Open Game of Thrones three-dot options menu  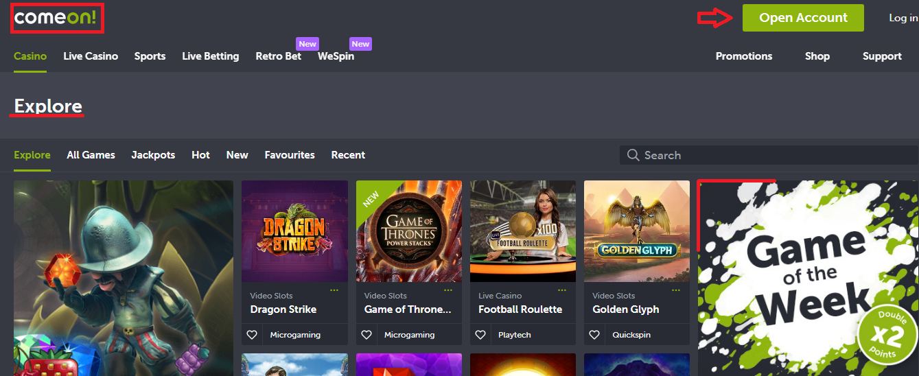(448, 291)
